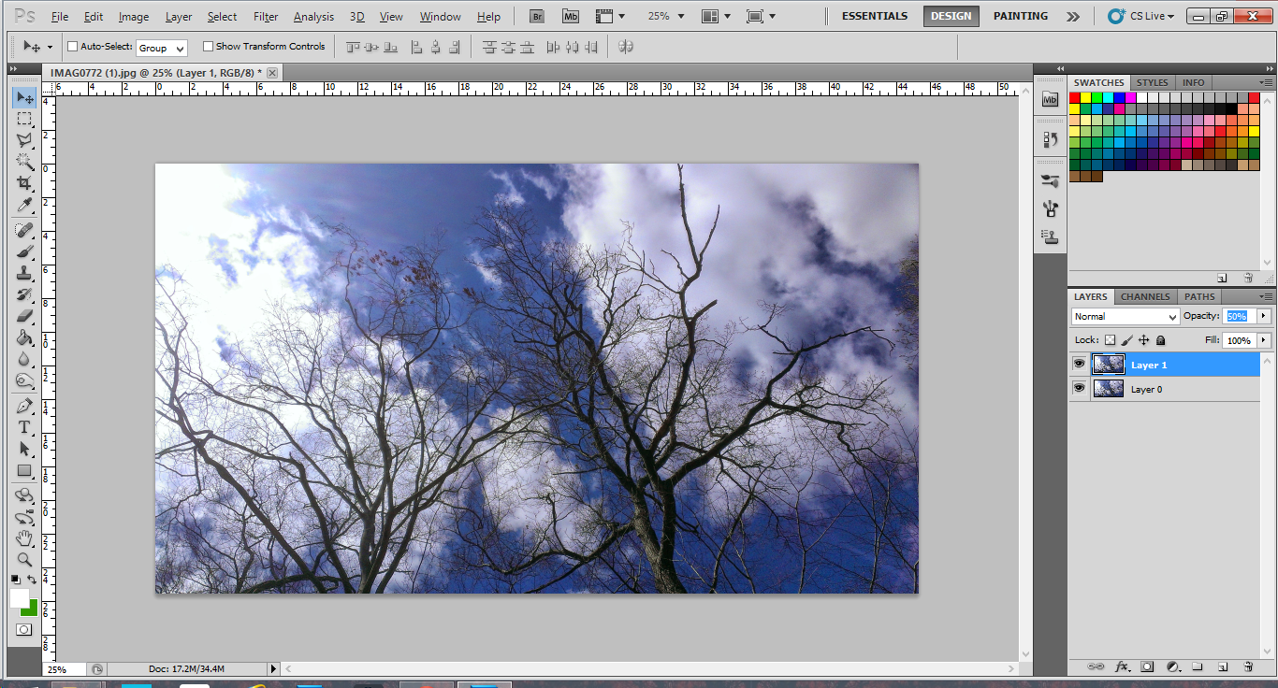This screenshot has width=1278, height=688.
Task: Select the Pen tool
Action: click(x=24, y=406)
